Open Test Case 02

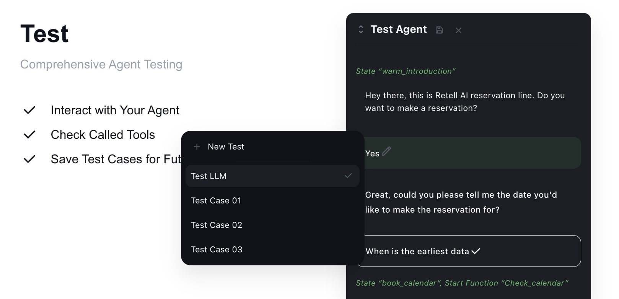[217, 225]
